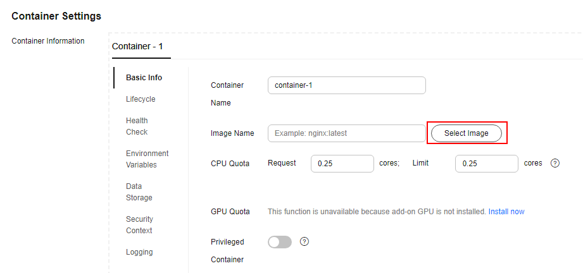Click the Container Name field containing container-1
The image size is (583, 273).
tap(346, 85)
